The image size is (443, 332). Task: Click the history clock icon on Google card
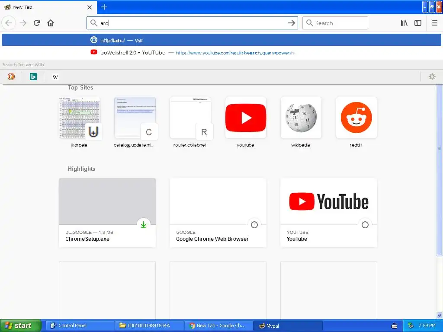pos(254,225)
